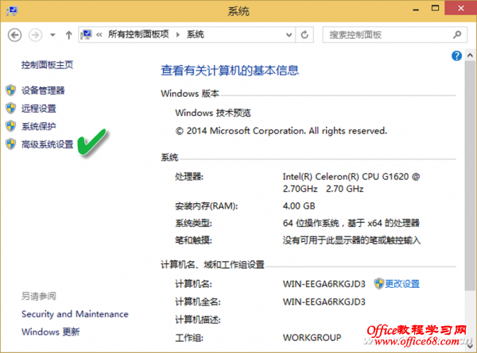
Task: Click 所有控制面板项 breadcrumb
Action: pos(138,35)
